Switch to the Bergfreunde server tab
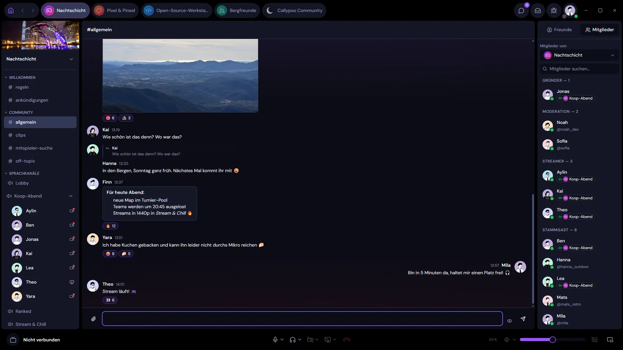This screenshot has height=350, width=623. [237, 10]
